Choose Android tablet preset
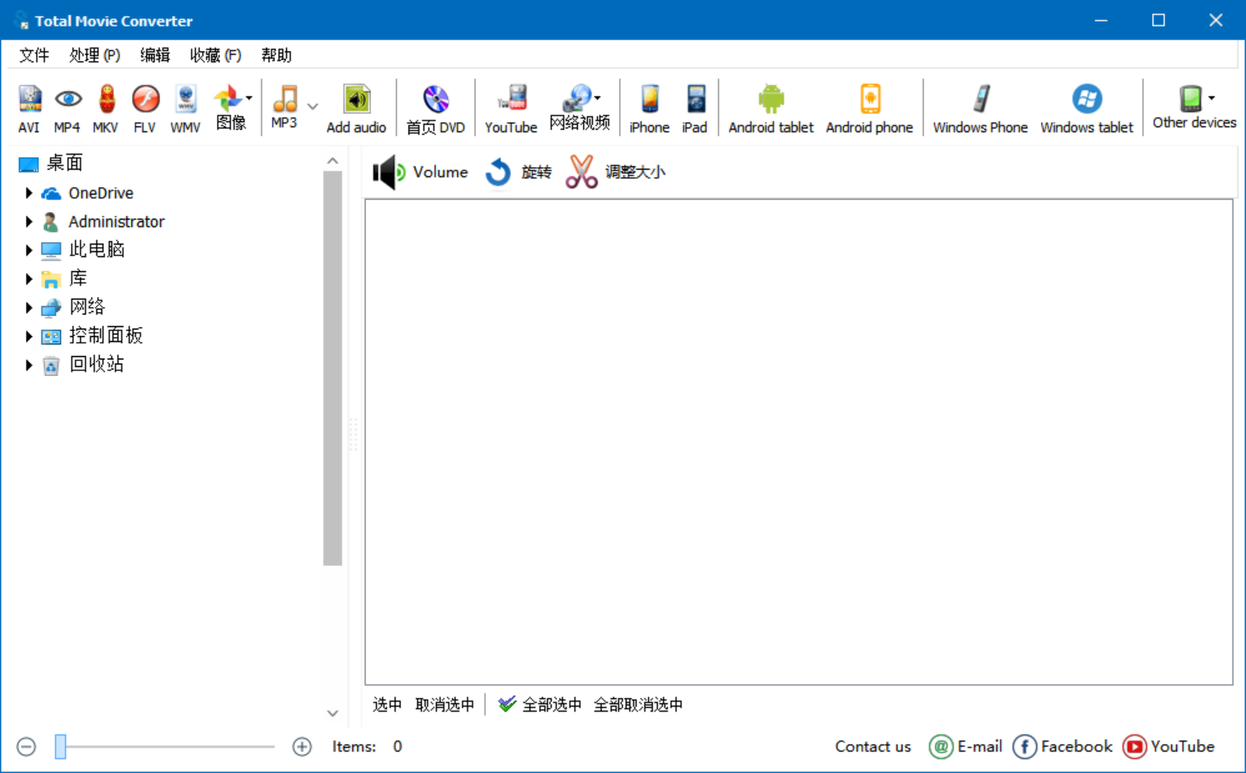This screenshot has width=1246, height=773. click(771, 108)
